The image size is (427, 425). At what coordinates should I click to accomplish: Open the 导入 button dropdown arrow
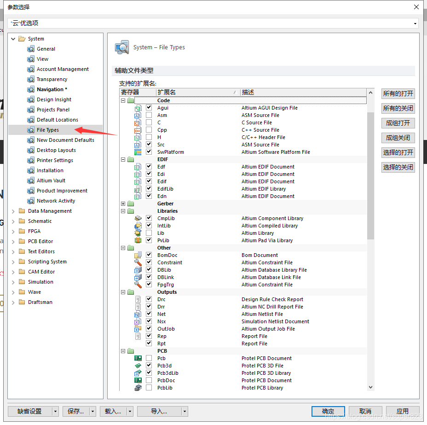pos(185,411)
